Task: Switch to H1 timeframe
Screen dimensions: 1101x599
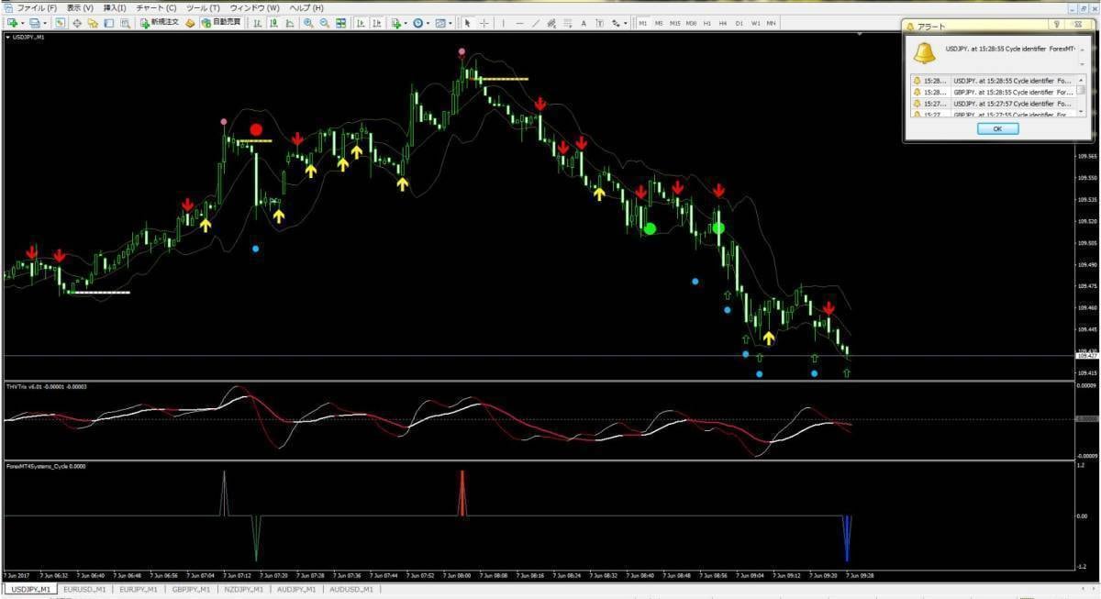Action: (706, 23)
